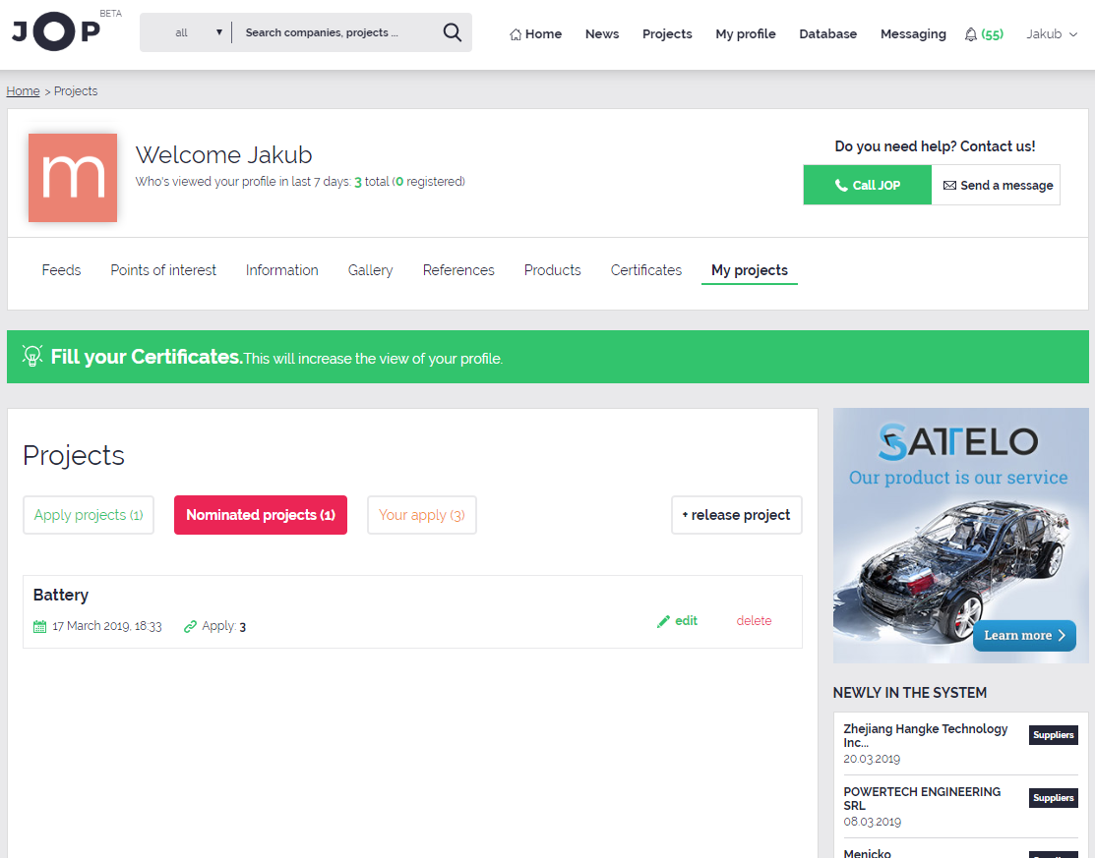Click the phone icon on Call JOP

(x=841, y=185)
